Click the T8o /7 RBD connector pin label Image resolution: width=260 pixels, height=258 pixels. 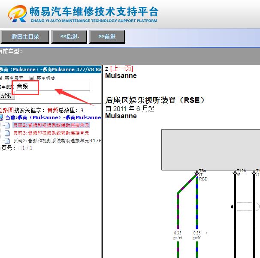(x=203, y=175)
